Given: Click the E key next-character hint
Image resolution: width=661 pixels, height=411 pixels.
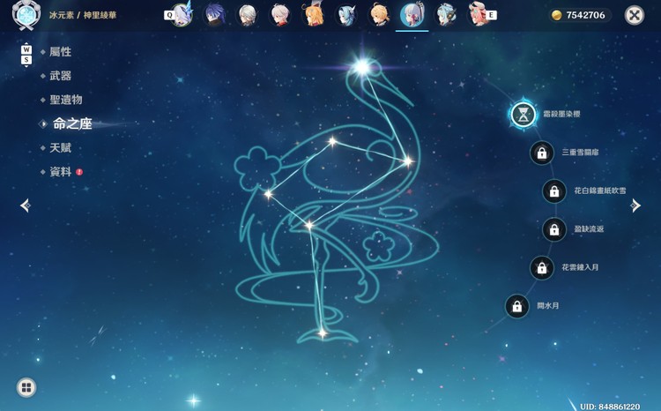Looking at the screenshot, I should click(491, 15).
